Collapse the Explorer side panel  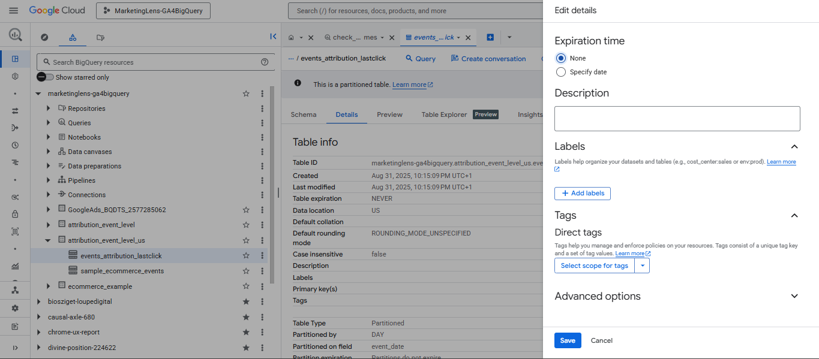273,36
